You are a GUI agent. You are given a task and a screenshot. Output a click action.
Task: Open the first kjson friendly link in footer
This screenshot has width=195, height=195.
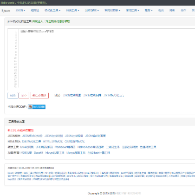point(10,173)
